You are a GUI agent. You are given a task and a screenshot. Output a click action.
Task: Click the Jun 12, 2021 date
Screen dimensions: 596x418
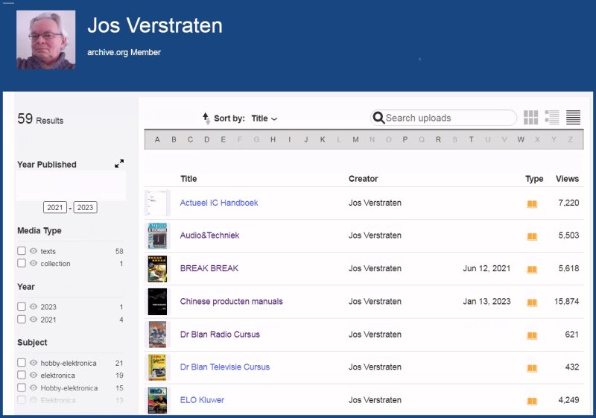[486, 268]
